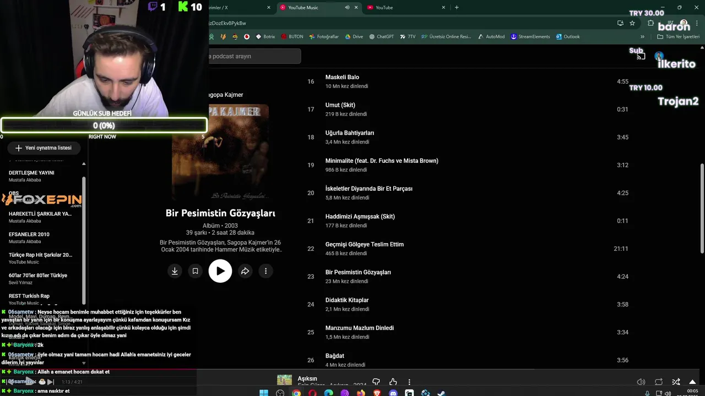Open the album's three-dot more menu
The height and width of the screenshot is (396, 705).
(x=265, y=271)
